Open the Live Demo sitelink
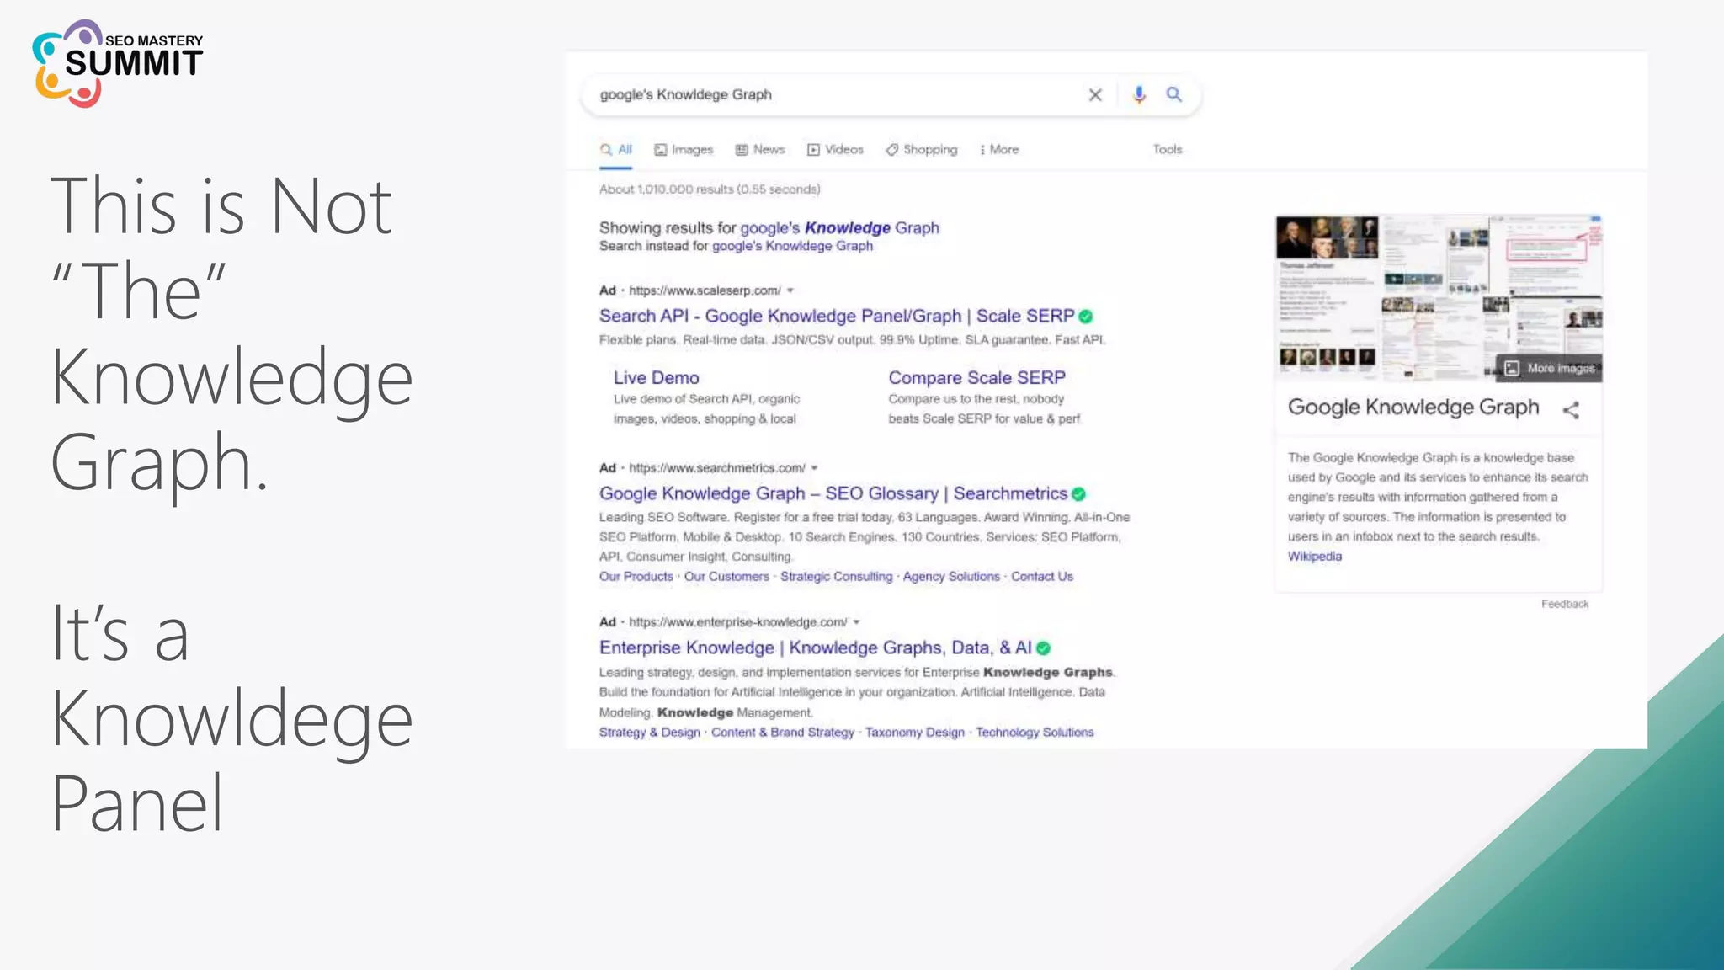 pyautogui.click(x=656, y=378)
